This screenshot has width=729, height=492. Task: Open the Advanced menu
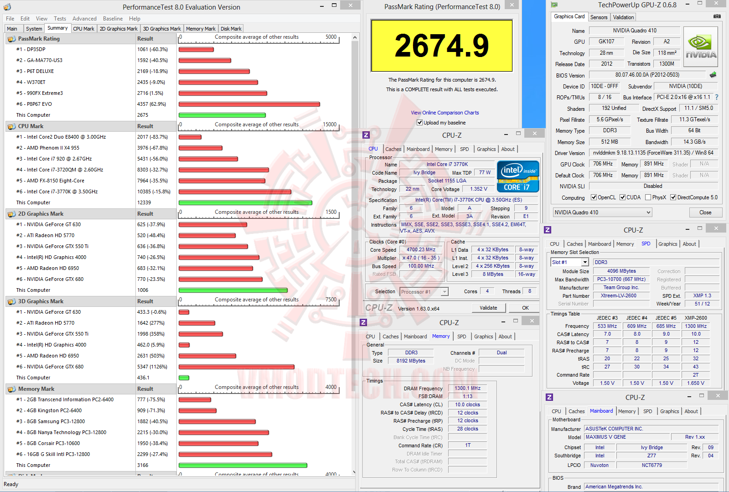point(84,19)
